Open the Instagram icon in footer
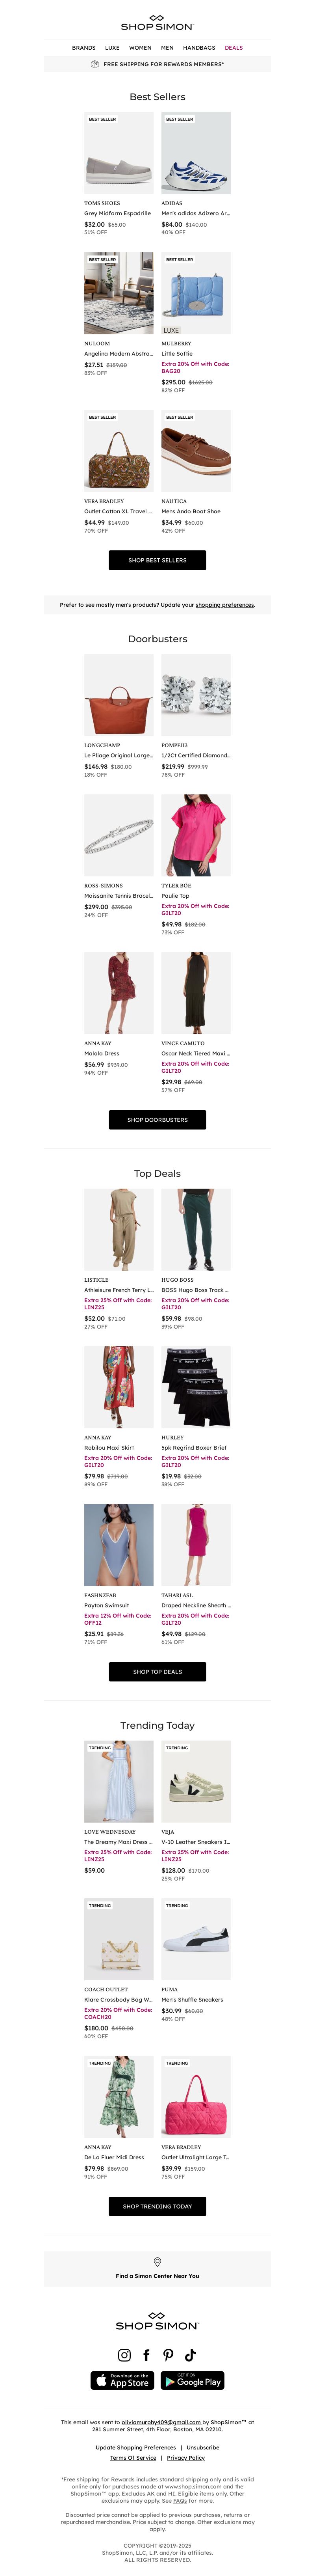Viewport: 315px width, 2576px height. [x=124, y=2355]
